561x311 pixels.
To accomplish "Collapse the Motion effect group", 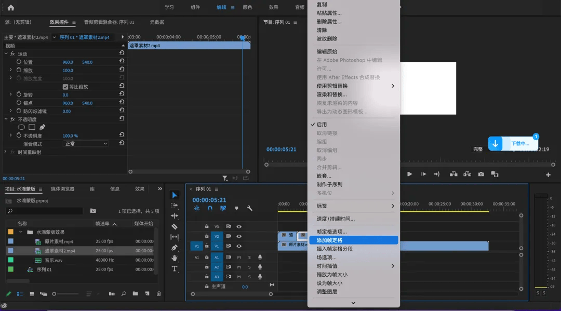I will pyautogui.click(x=6, y=53).
